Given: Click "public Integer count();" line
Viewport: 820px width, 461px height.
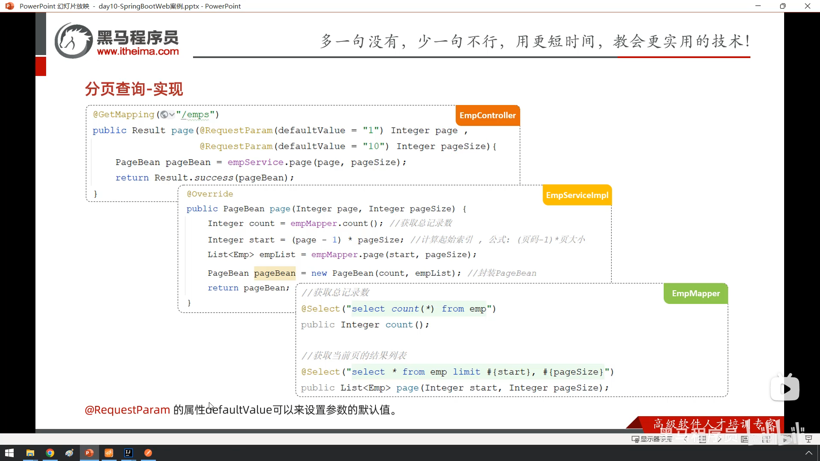Looking at the screenshot, I should (365, 324).
